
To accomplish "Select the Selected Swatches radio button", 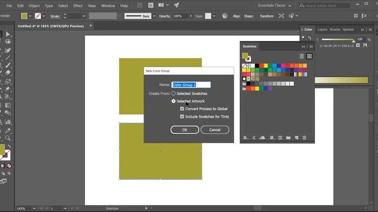I will point(174,93).
